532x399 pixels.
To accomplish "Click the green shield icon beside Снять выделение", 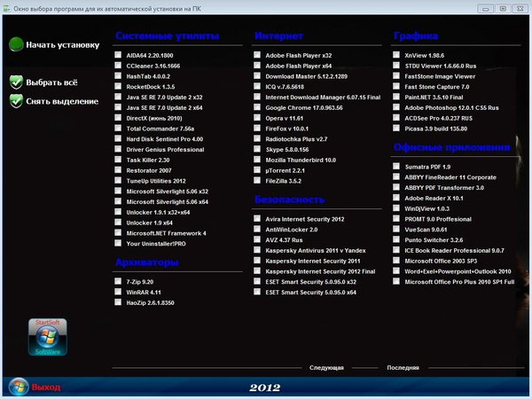I will (16, 101).
